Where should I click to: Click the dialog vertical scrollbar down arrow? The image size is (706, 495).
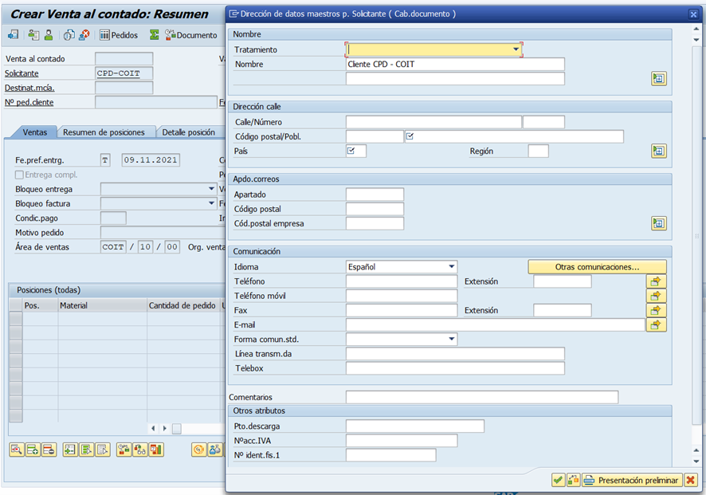pyautogui.click(x=696, y=461)
